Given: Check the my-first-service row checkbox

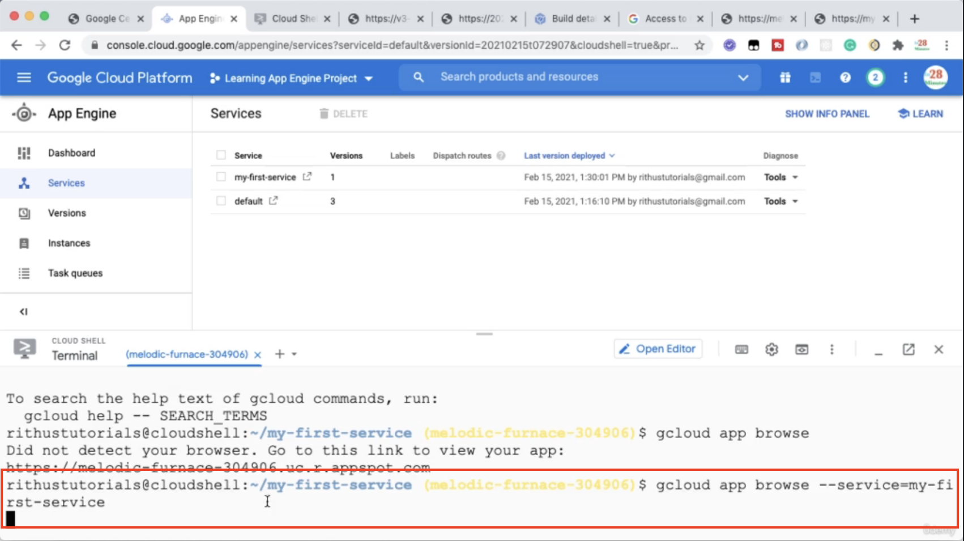Looking at the screenshot, I should (x=221, y=177).
